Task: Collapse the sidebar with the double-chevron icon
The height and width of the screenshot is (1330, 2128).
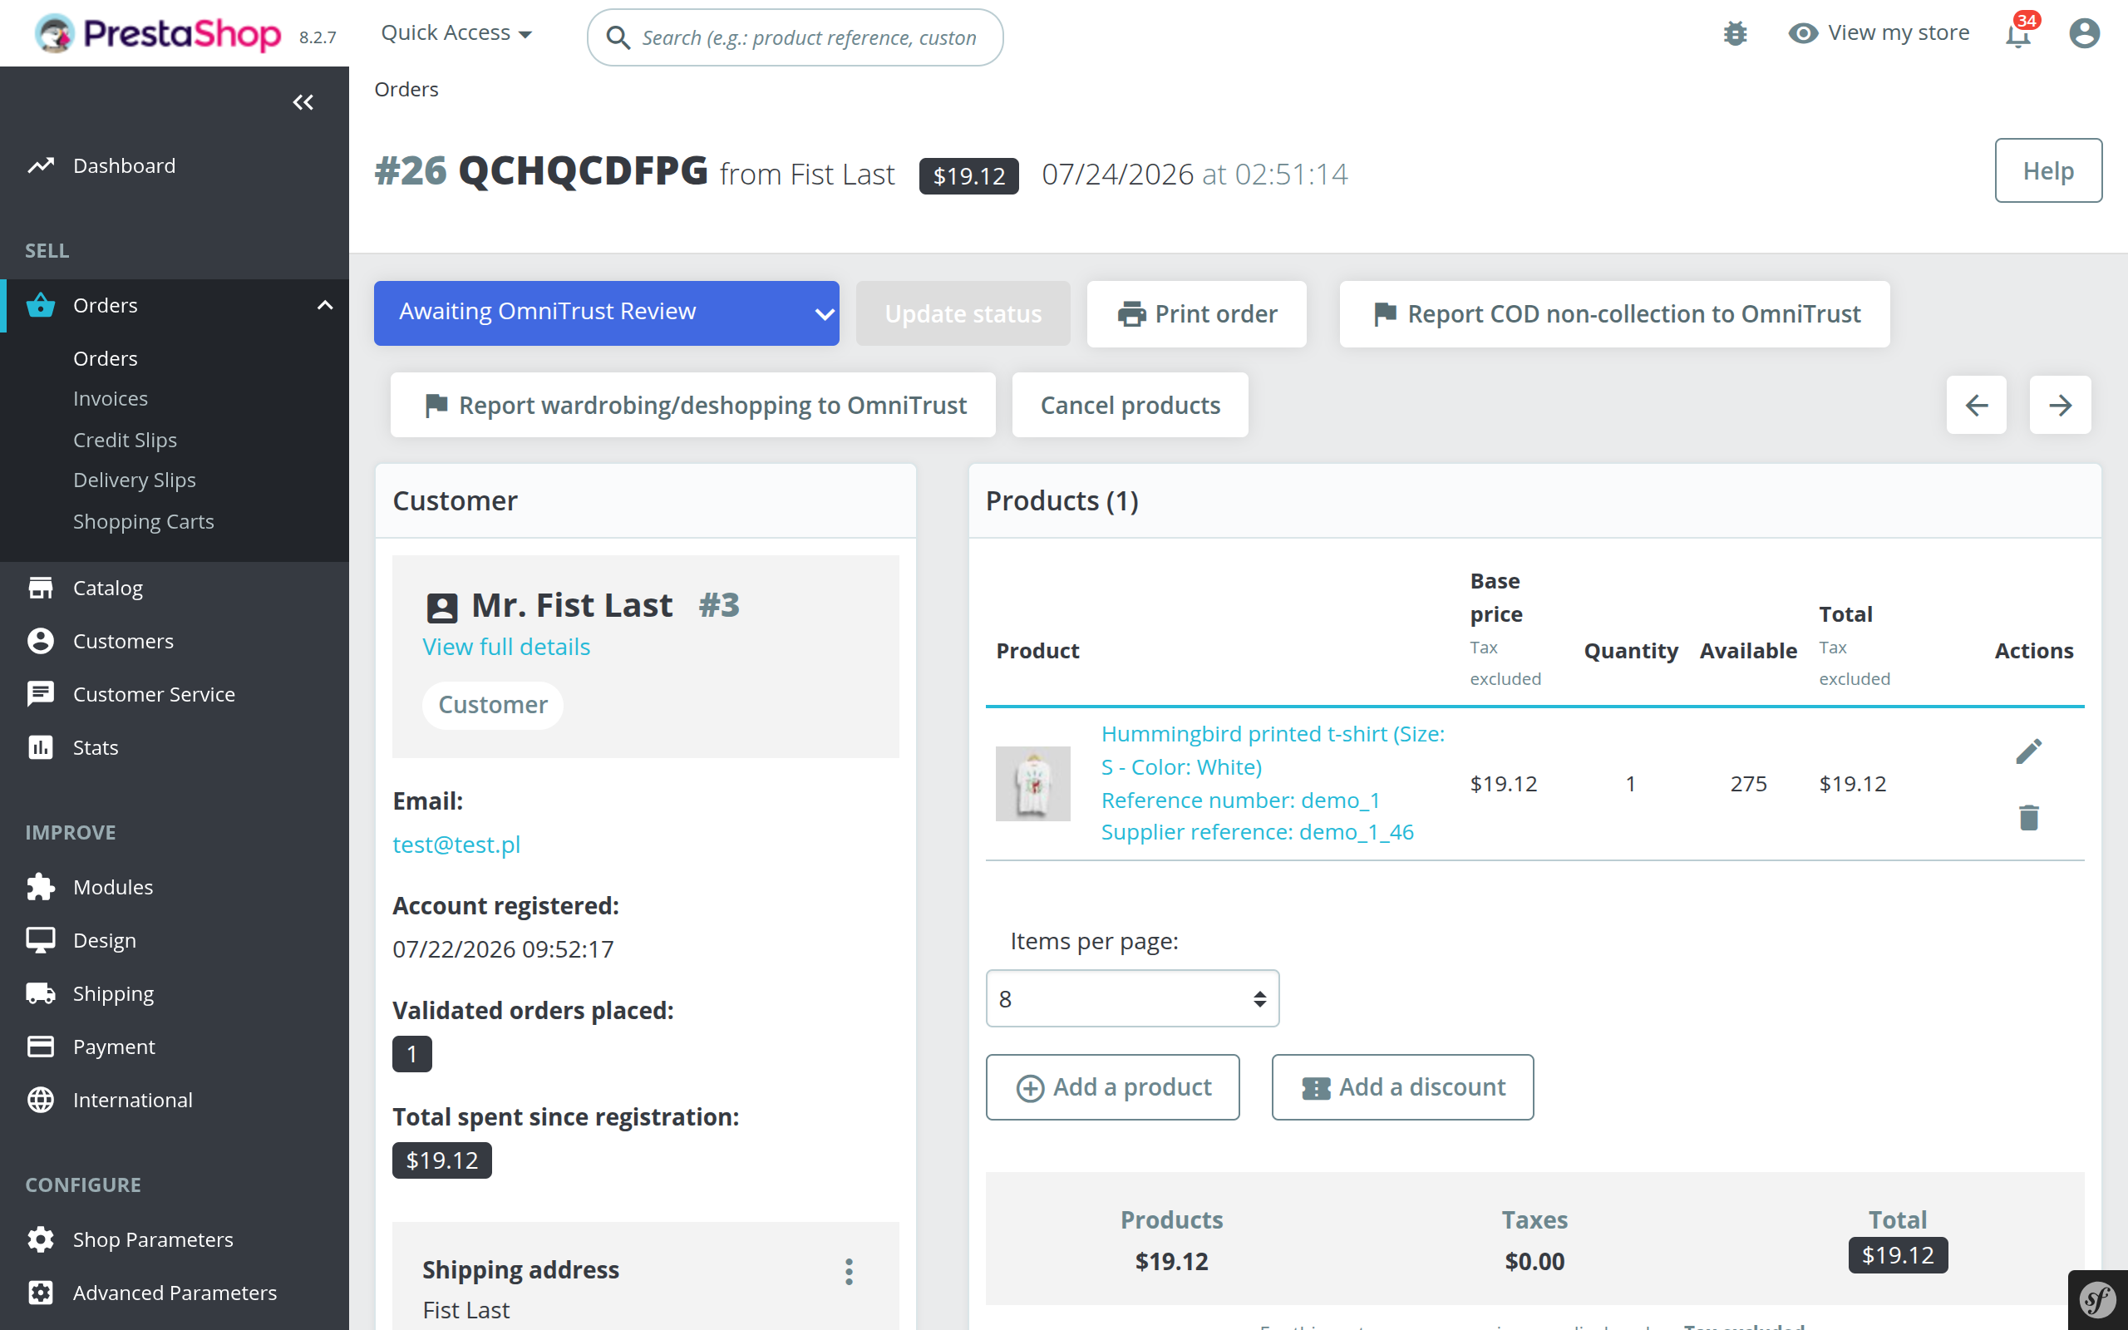Action: (x=303, y=103)
